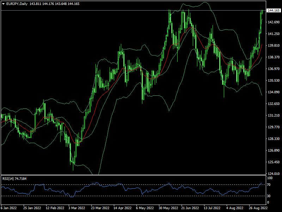Click the EURJPY,Daily chart title
Screen dimensions: 282x212
pos(17,4)
